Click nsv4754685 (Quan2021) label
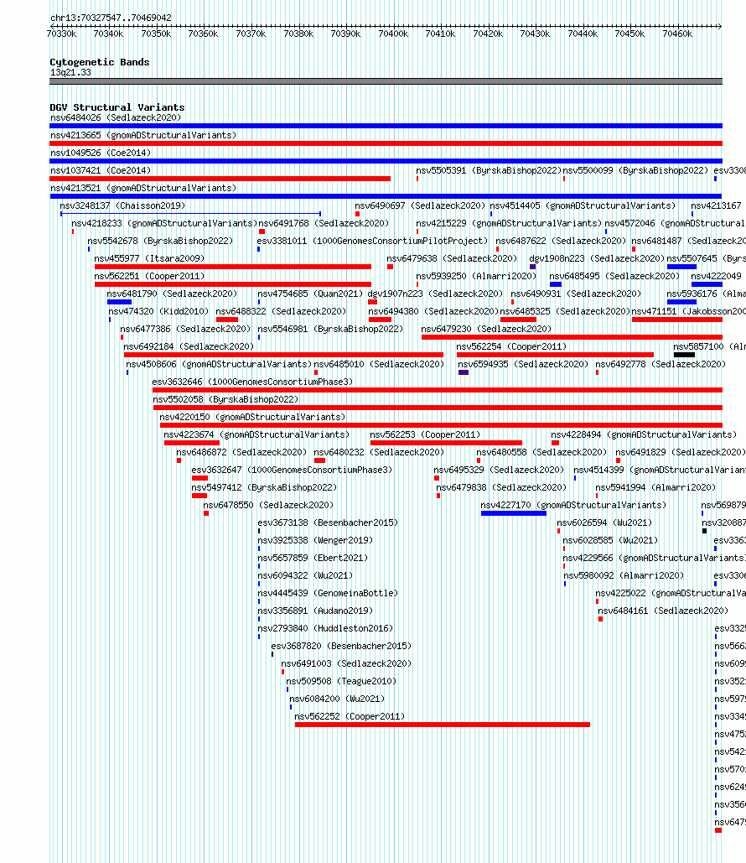This screenshot has height=863, width=746. 310,294
